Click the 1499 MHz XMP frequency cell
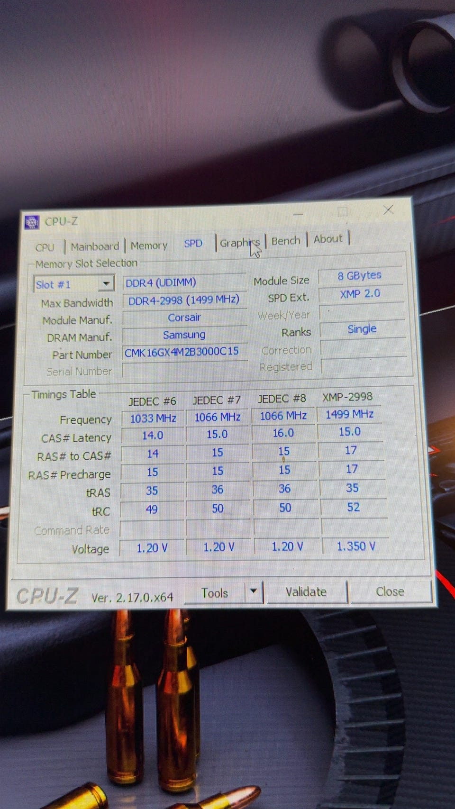The image size is (455, 809). pyautogui.click(x=350, y=415)
